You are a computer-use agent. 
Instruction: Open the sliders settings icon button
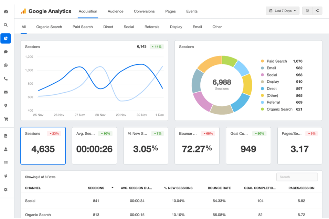[x=307, y=11]
